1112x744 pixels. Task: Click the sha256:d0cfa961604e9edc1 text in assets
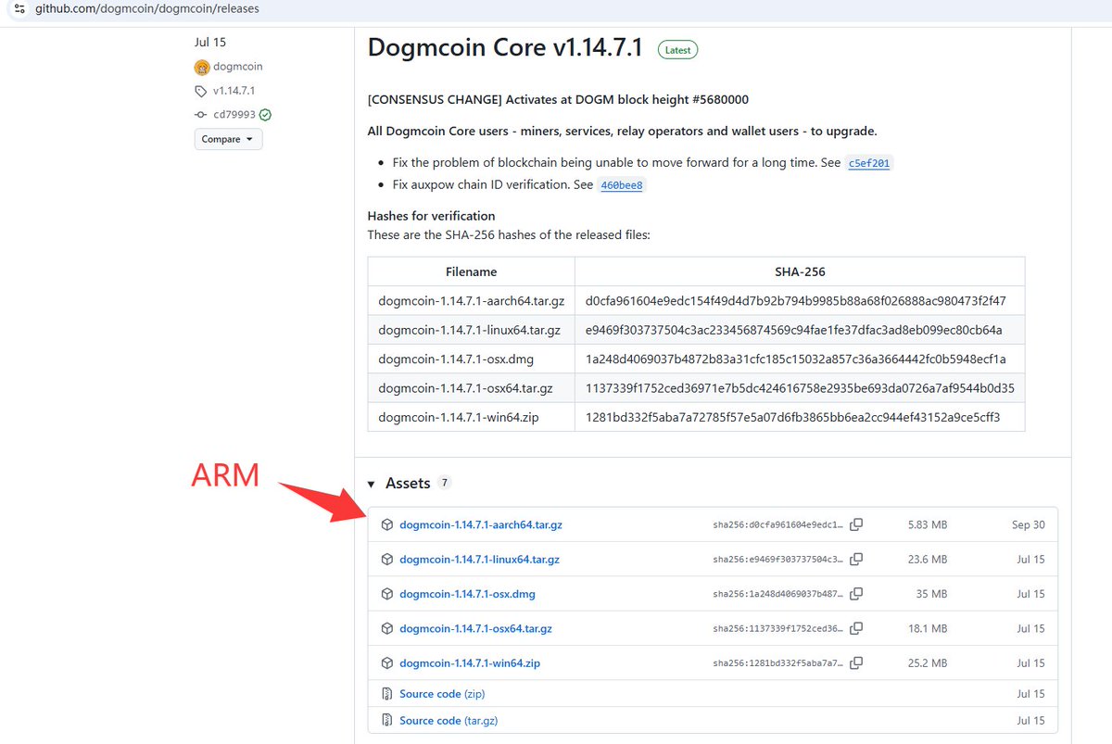point(778,525)
